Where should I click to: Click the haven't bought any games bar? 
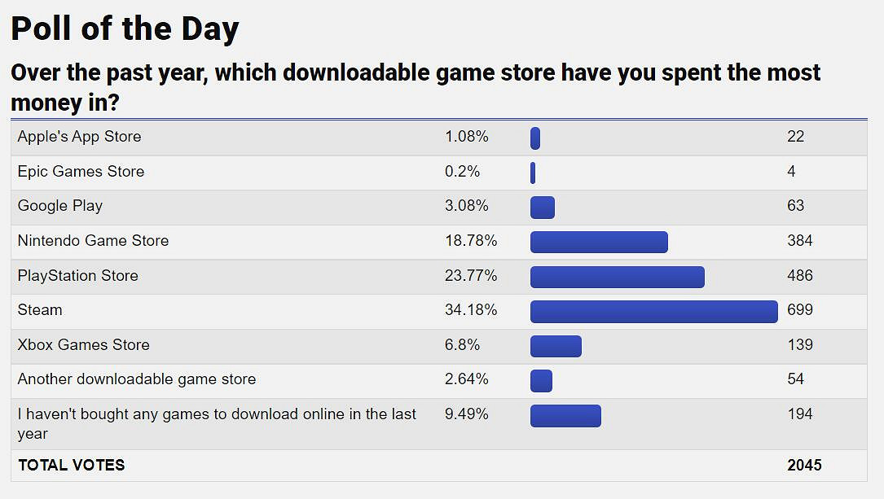point(565,416)
